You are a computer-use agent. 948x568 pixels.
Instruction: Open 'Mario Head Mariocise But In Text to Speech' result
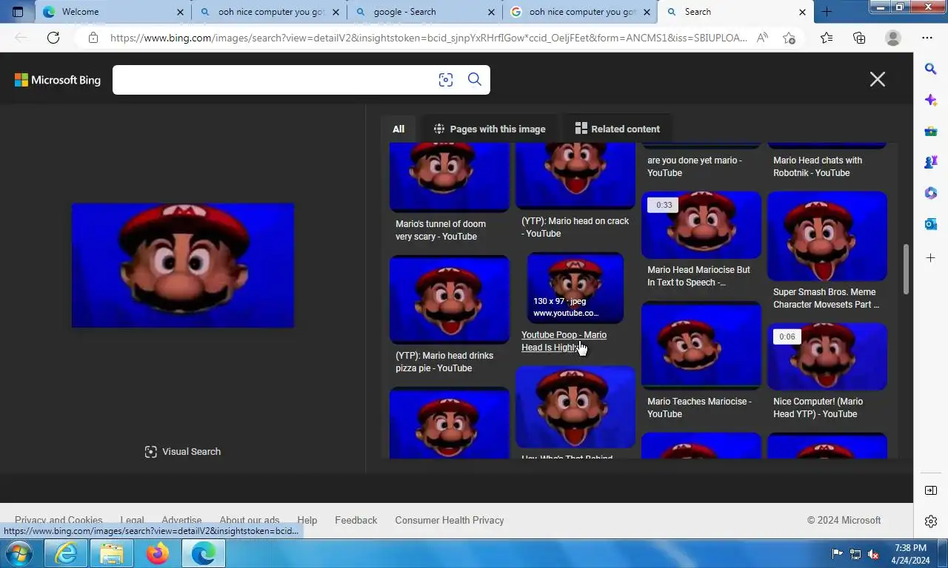698,276
